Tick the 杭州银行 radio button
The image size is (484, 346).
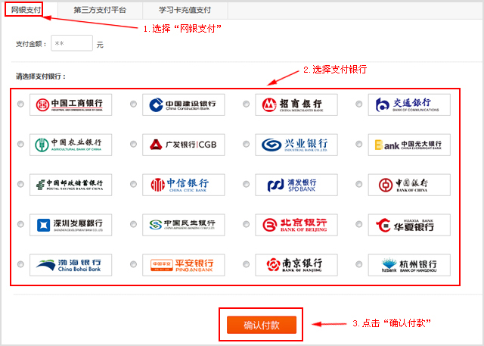tap(358, 264)
